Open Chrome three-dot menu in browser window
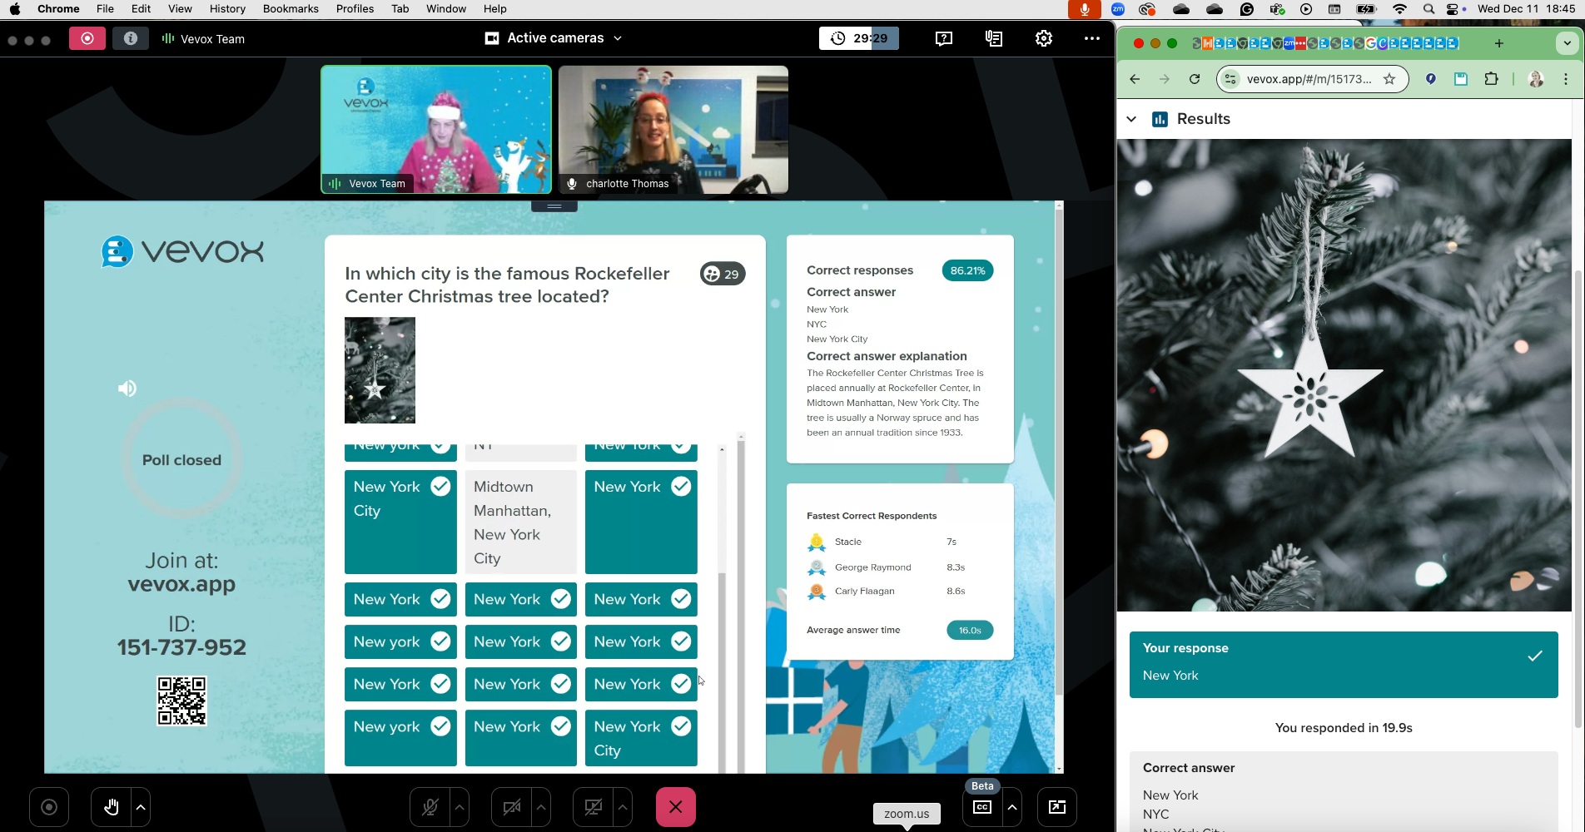 coord(1566,79)
